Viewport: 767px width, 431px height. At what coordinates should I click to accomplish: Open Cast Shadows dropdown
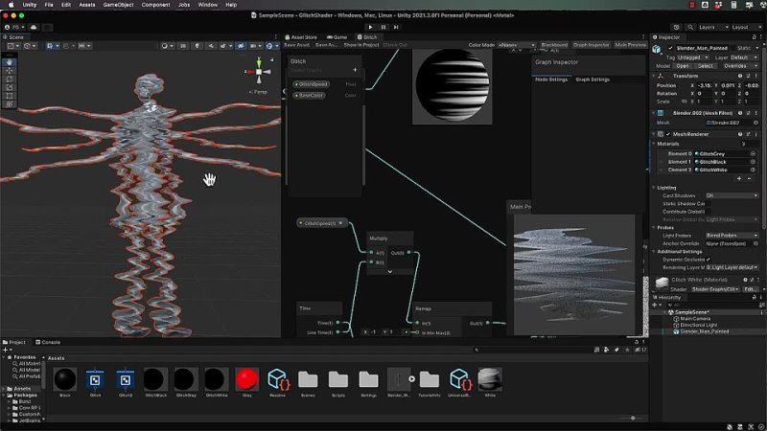732,195
